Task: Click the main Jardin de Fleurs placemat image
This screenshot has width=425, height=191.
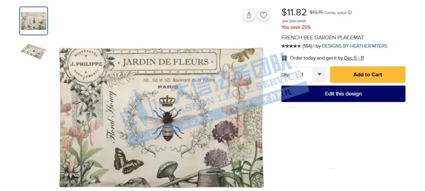Action: [x=161, y=118]
